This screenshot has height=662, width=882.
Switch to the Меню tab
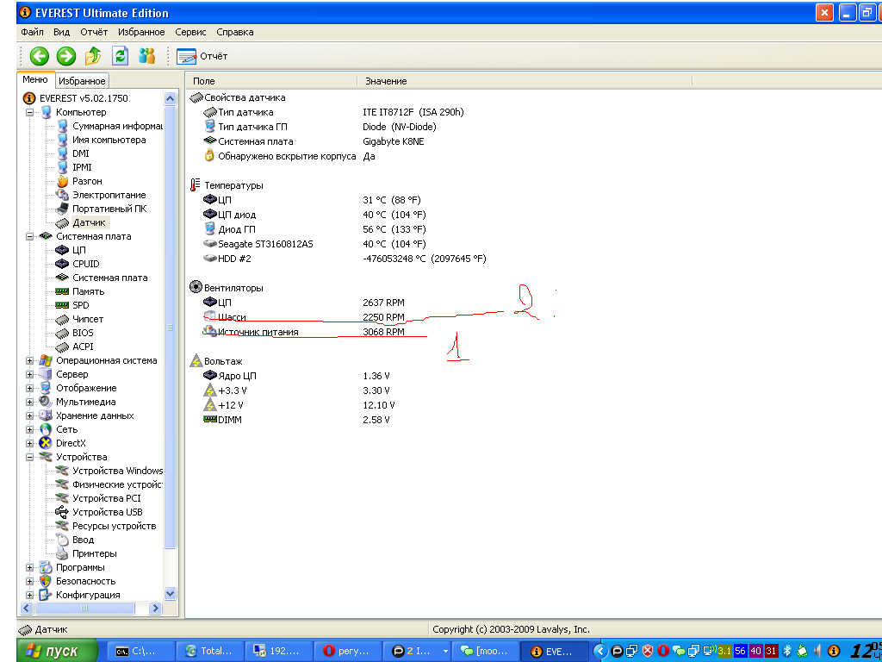(35, 80)
